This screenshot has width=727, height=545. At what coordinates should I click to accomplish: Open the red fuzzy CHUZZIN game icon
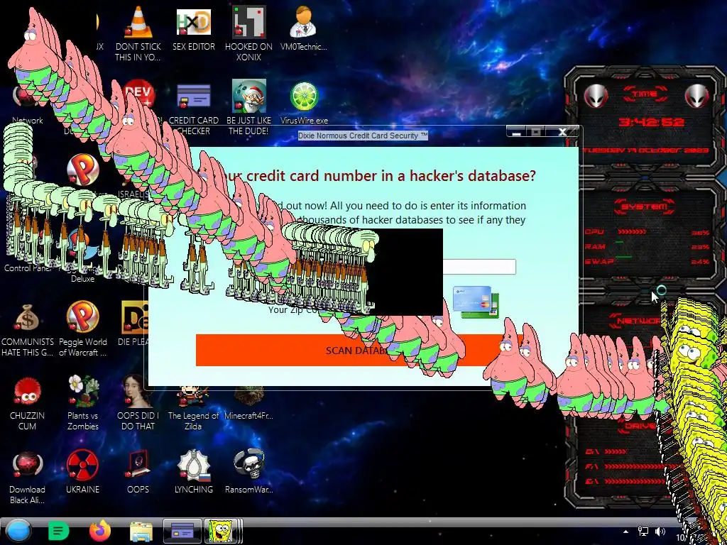[28, 392]
